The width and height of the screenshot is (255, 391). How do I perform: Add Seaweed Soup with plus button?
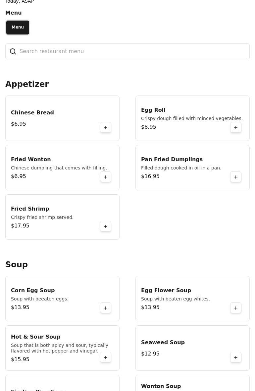click(236, 358)
